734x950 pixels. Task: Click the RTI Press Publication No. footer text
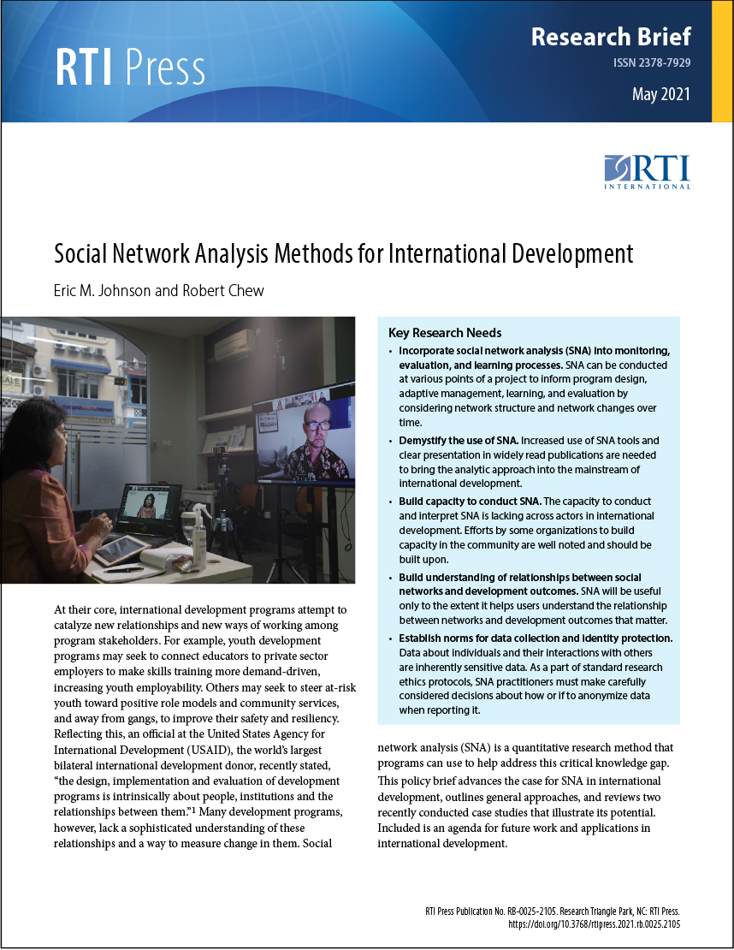(552, 911)
